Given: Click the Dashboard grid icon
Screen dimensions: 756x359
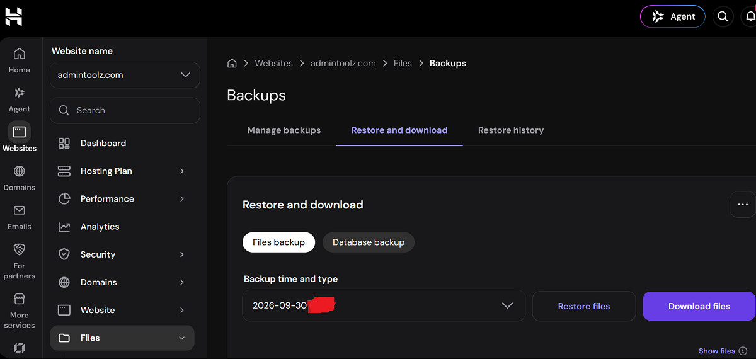Looking at the screenshot, I should [x=64, y=143].
